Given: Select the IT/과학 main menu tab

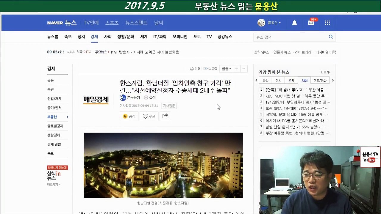Looking at the screenshot, I should coord(160,37).
